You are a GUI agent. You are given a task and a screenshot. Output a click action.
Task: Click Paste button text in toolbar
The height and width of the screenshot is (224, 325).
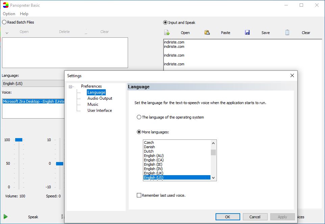pyautogui.click(x=226, y=33)
